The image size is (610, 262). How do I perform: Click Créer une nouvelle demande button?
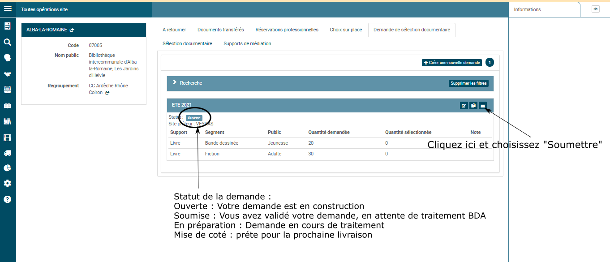[x=452, y=63]
